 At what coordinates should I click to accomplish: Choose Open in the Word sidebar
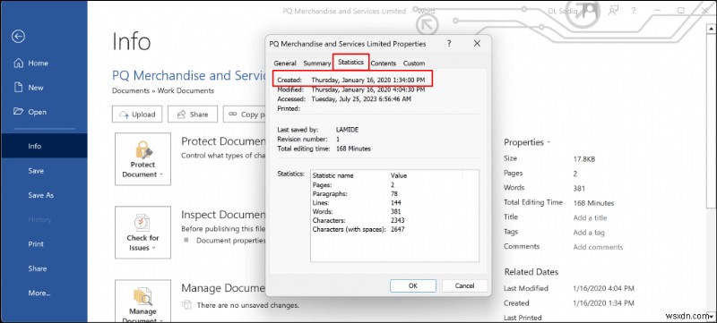(37, 112)
